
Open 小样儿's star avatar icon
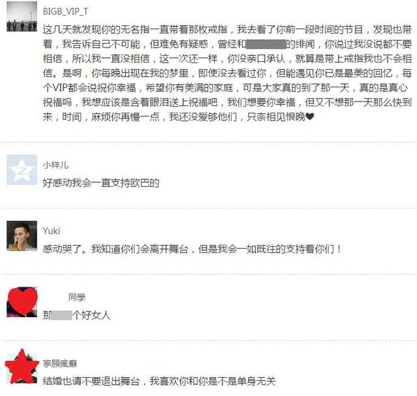click(x=22, y=169)
